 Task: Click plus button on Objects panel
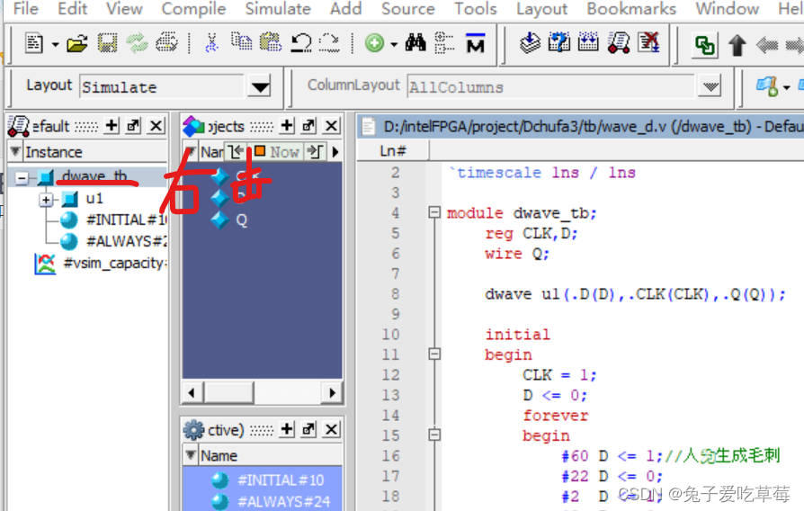coord(287,126)
